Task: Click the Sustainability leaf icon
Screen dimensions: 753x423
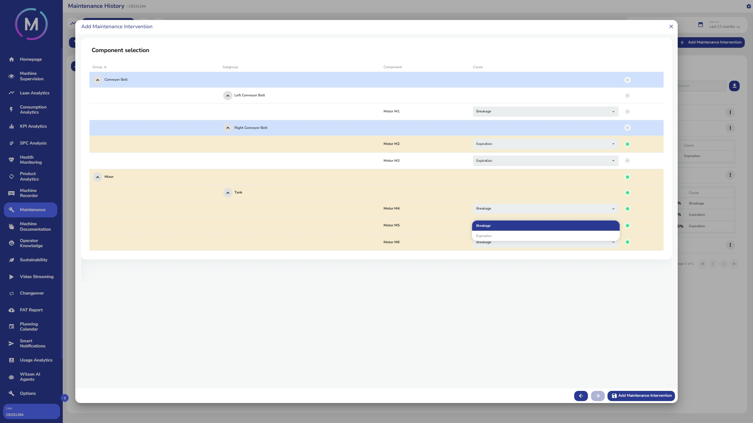Action: tap(11, 260)
